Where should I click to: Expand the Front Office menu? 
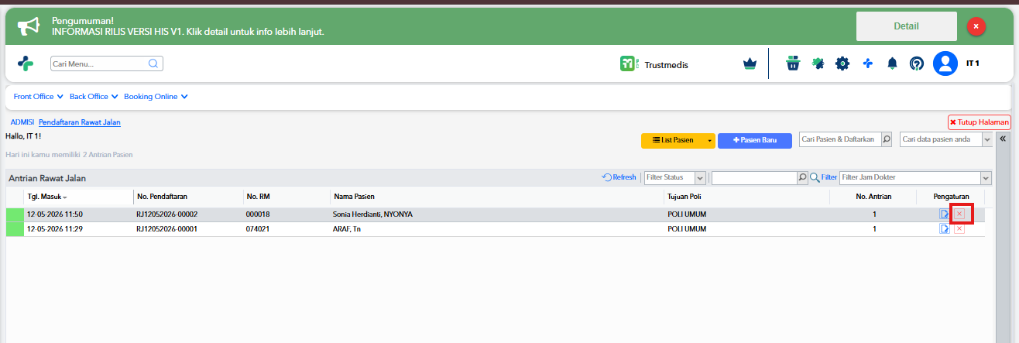pyautogui.click(x=39, y=97)
